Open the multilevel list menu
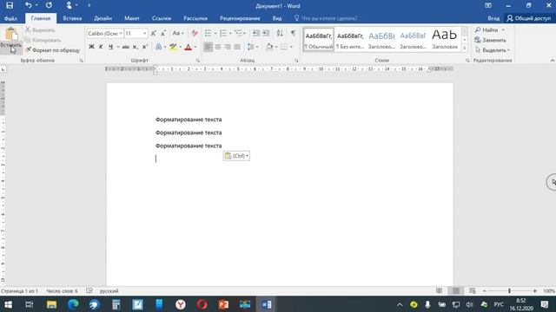 pyautogui.click(x=240, y=33)
